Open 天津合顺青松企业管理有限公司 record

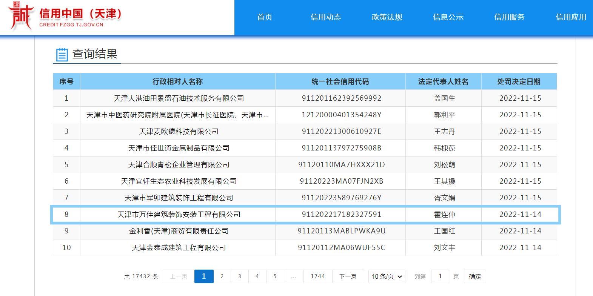pos(179,165)
